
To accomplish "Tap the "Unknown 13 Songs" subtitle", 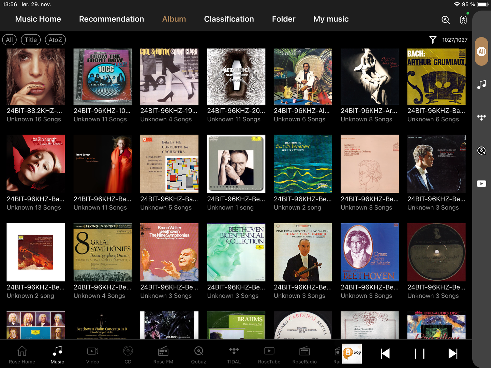I will tap(34, 208).
